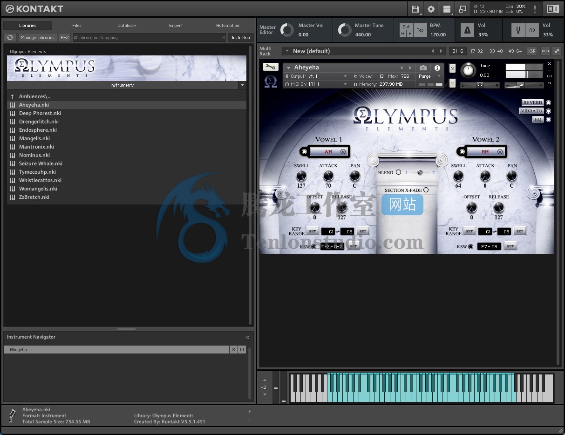
Task: Open instrument edit mode with wrench icon
Action: coord(270,67)
